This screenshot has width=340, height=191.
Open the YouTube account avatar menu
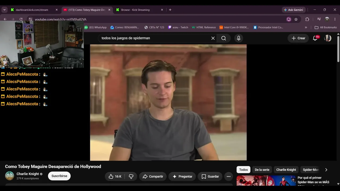328,38
